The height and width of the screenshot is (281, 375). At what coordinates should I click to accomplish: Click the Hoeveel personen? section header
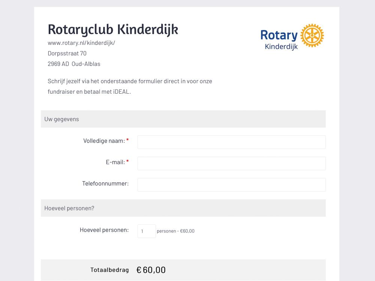tap(70, 208)
